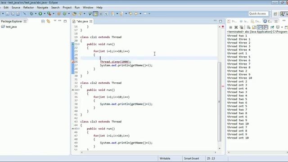288x162 pixels.
Task: Toggle Show Console on Standard Out
Action: point(260,27)
